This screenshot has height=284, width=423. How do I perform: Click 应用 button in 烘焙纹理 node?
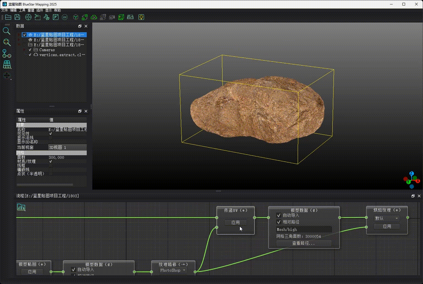387,226
